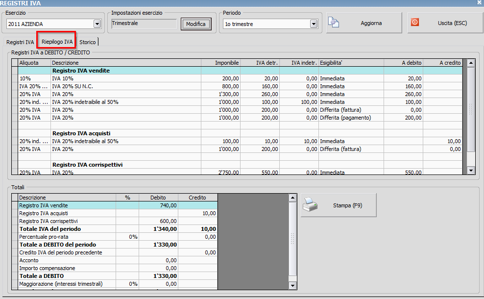
Task: Click the Esigibilita' column header
Action: point(351,63)
